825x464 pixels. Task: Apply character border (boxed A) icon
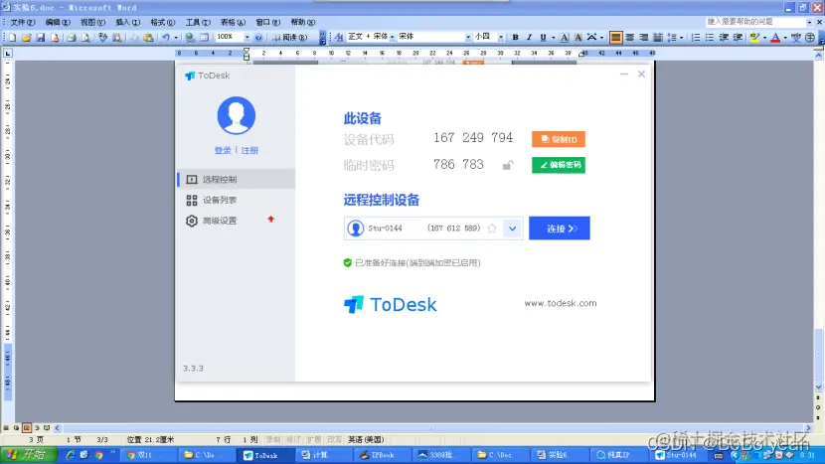click(564, 38)
